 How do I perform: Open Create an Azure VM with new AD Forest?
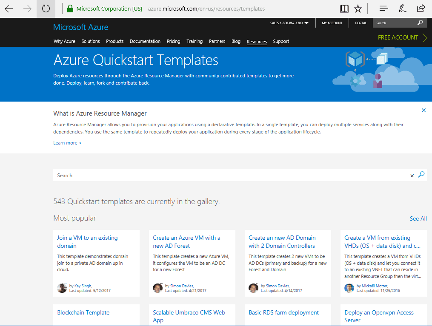[186, 241]
